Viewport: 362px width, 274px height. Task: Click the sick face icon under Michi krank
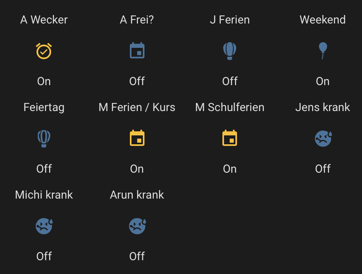pyautogui.click(x=44, y=226)
